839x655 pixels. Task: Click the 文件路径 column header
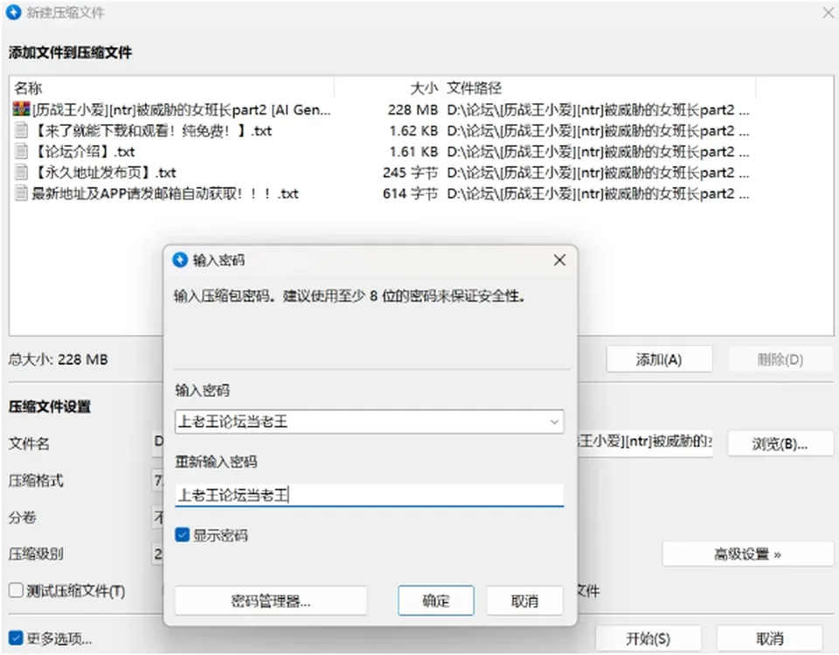click(x=600, y=87)
